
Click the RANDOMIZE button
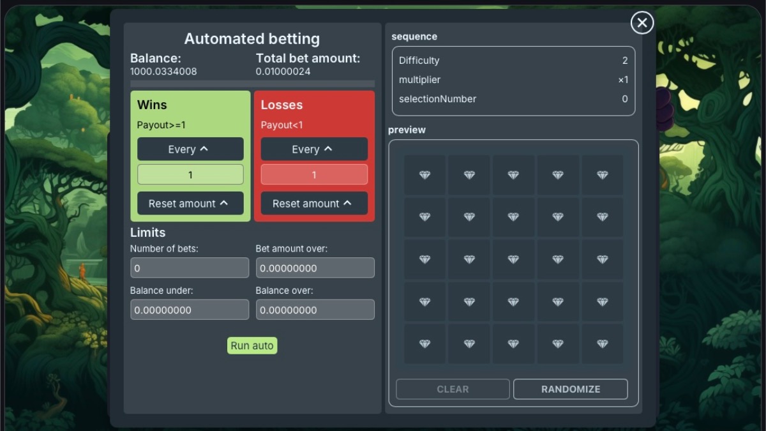click(x=570, y=389)
